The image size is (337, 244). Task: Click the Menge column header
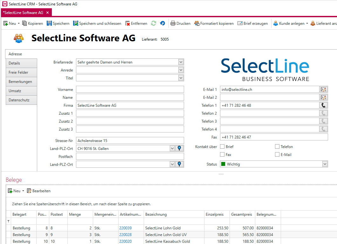click(80, 214)
